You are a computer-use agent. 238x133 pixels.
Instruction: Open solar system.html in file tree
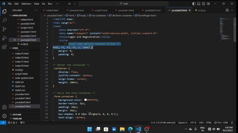pos(24,78)
